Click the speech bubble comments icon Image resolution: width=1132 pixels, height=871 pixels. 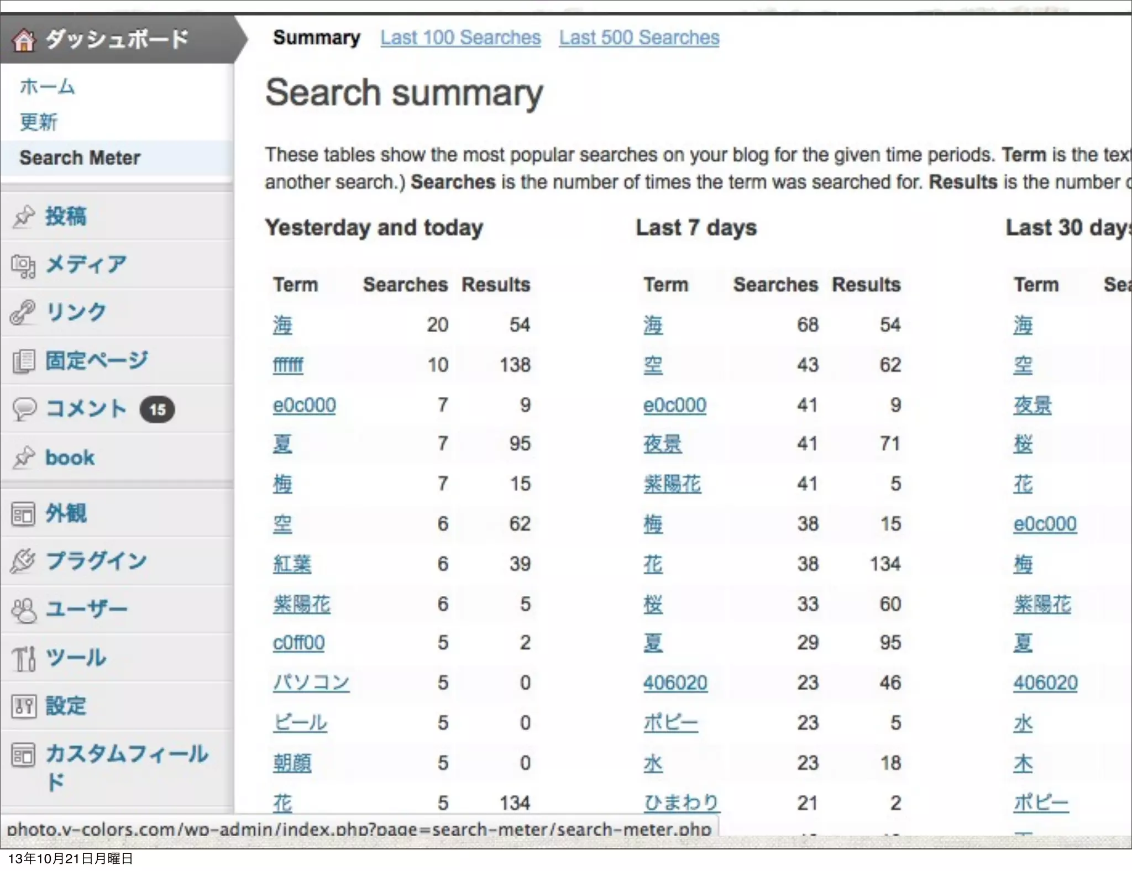point(24,410)
